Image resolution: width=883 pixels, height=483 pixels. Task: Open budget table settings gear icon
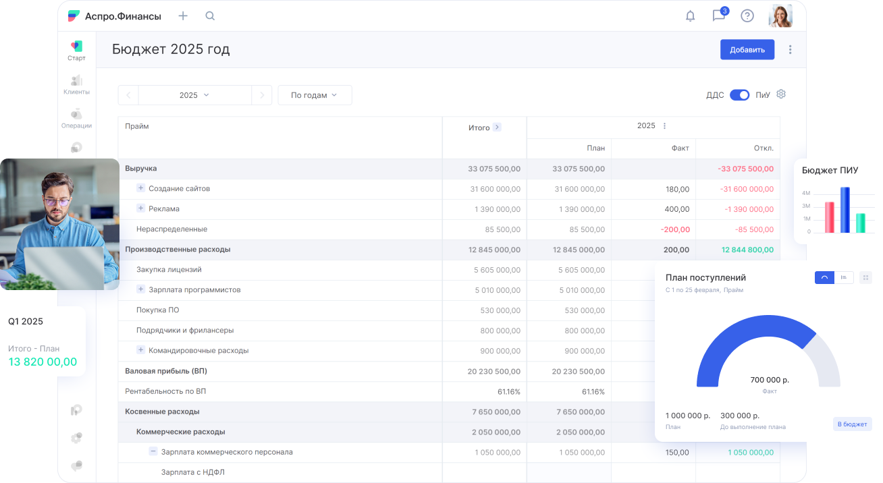(781, 94)
